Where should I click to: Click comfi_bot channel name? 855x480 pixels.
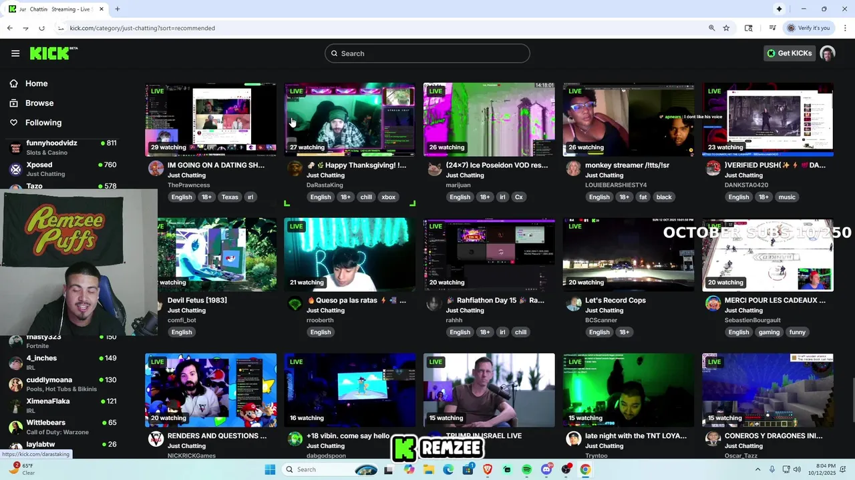182,320
